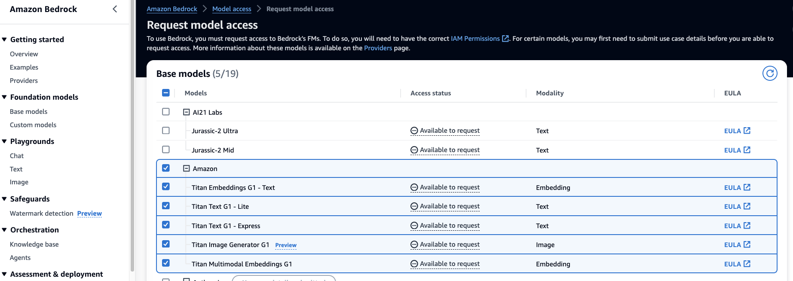The width and height of the screenshot is (793, 281).
Task: Collapse the Amazon Bedrock sidebar chevron
Action: pos(115,9)
